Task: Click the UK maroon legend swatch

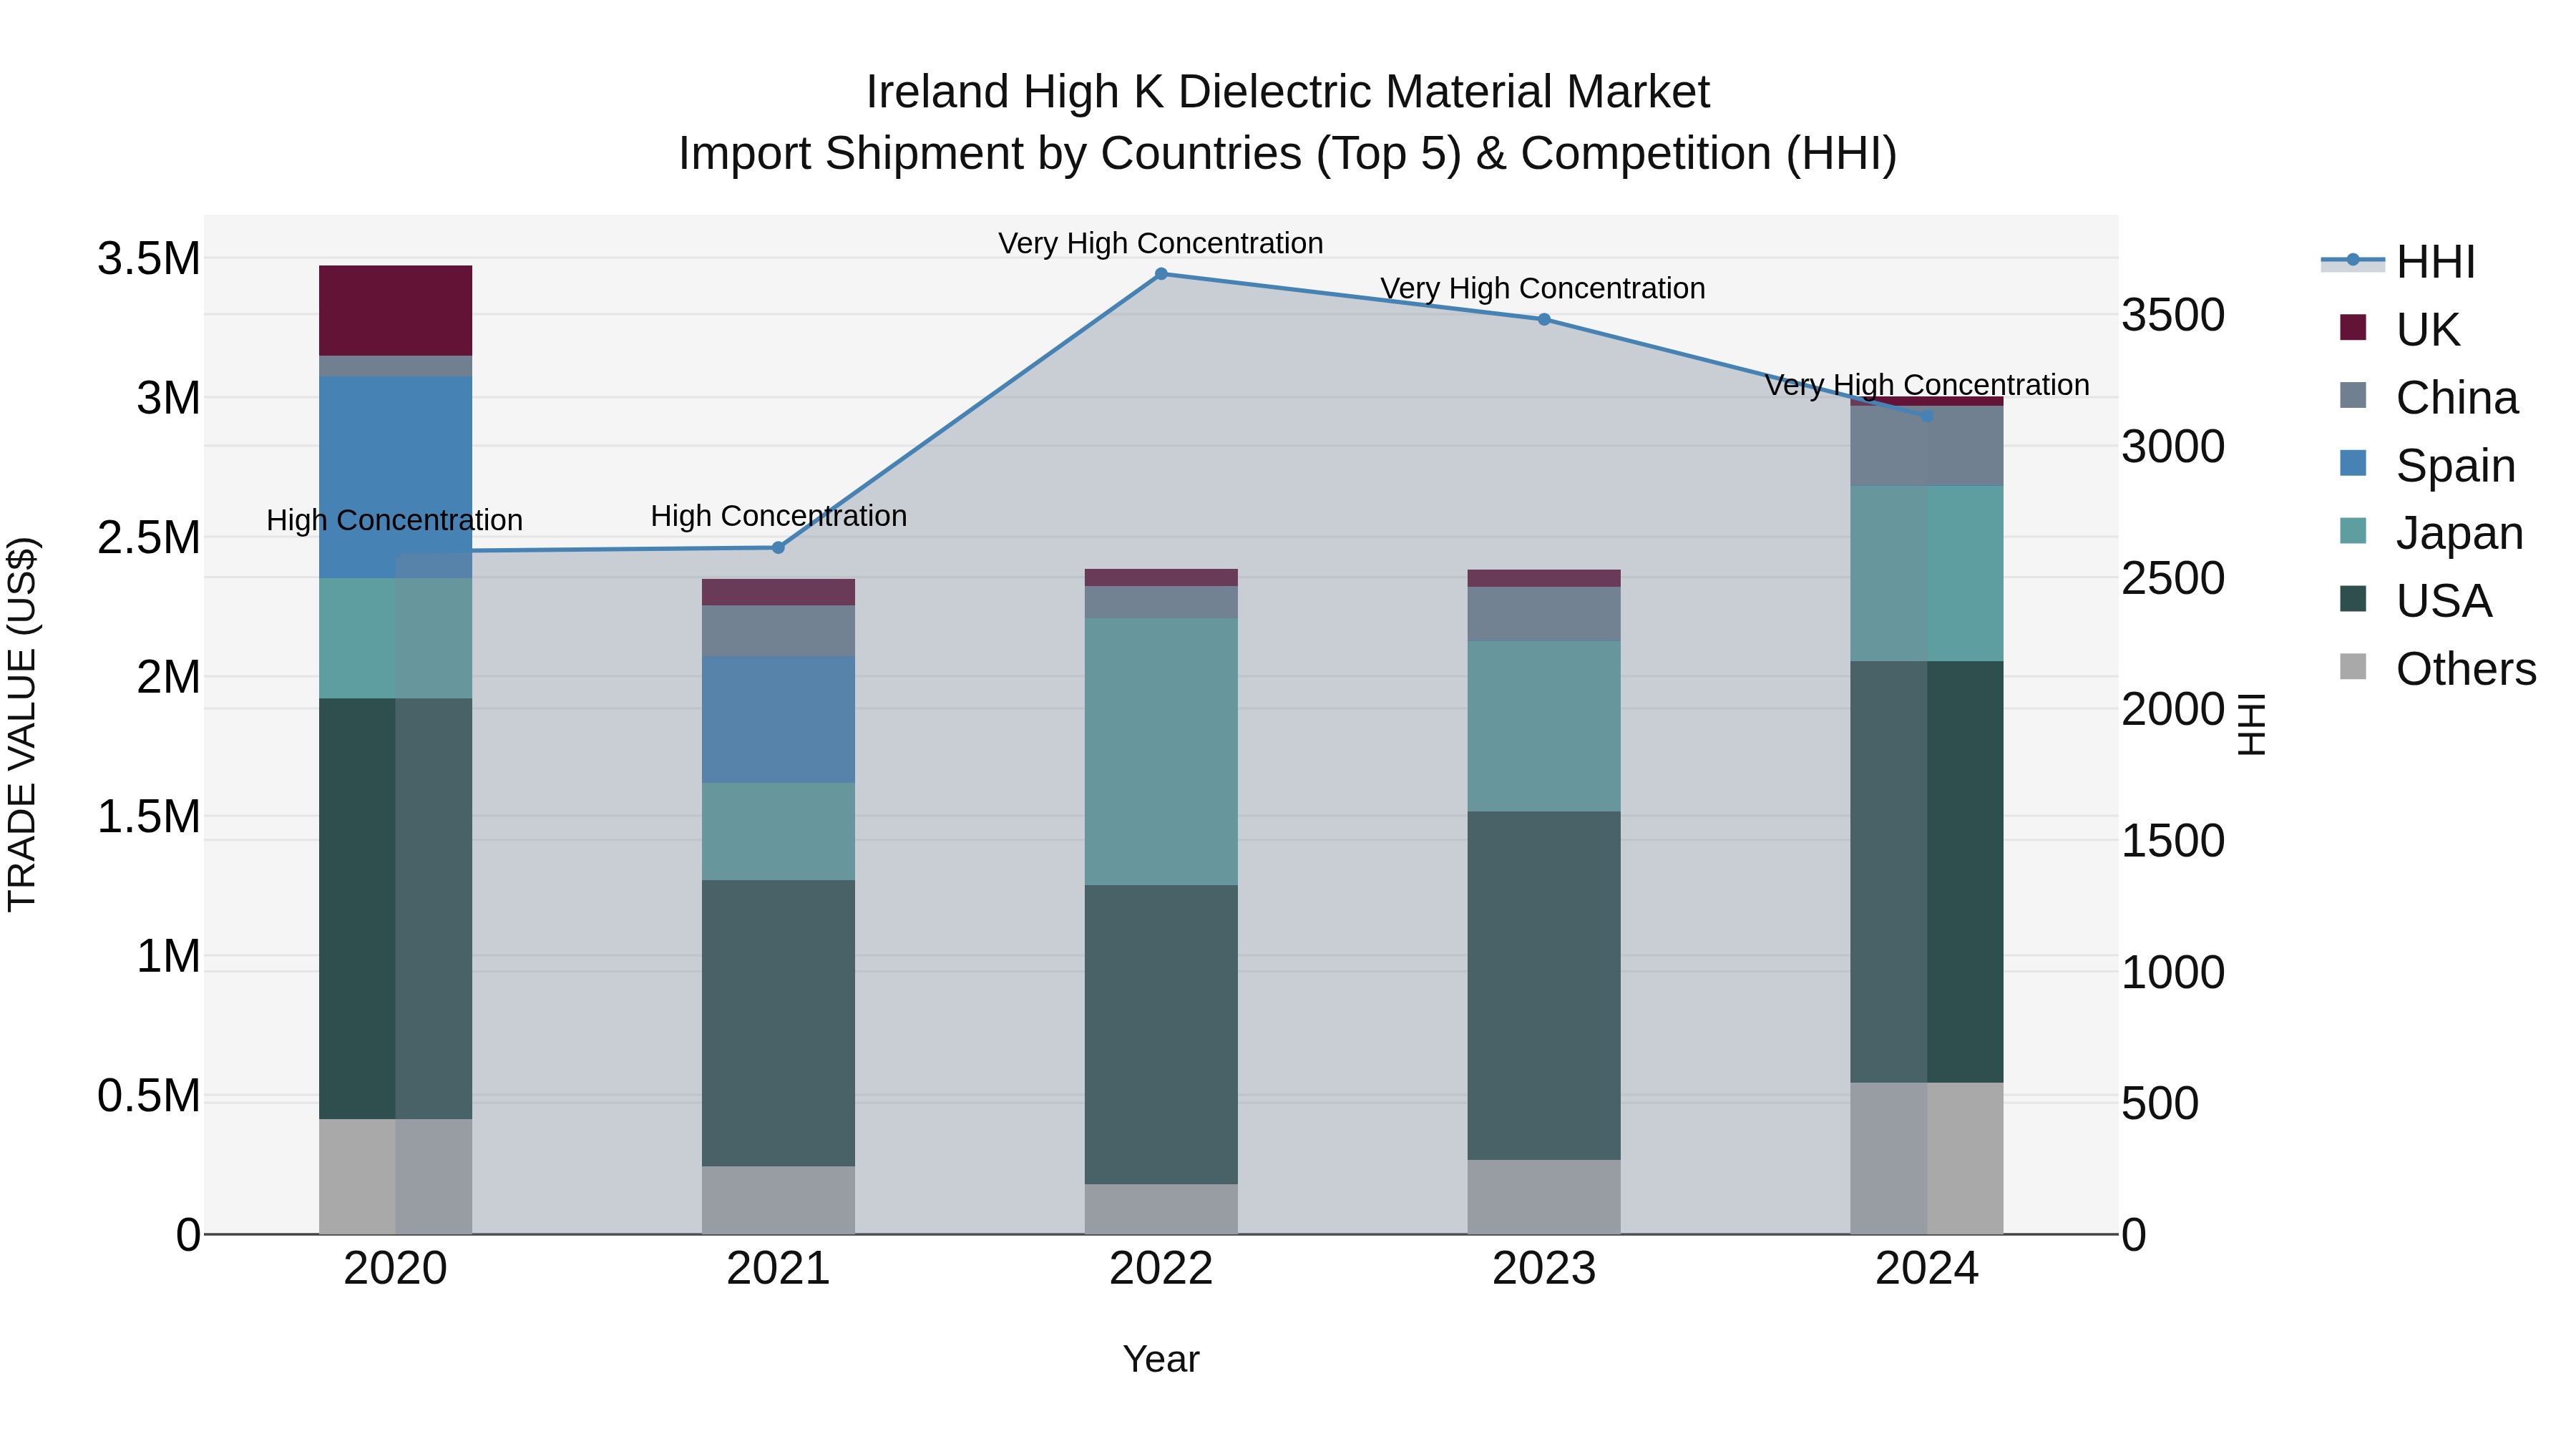Action: 2353,327
